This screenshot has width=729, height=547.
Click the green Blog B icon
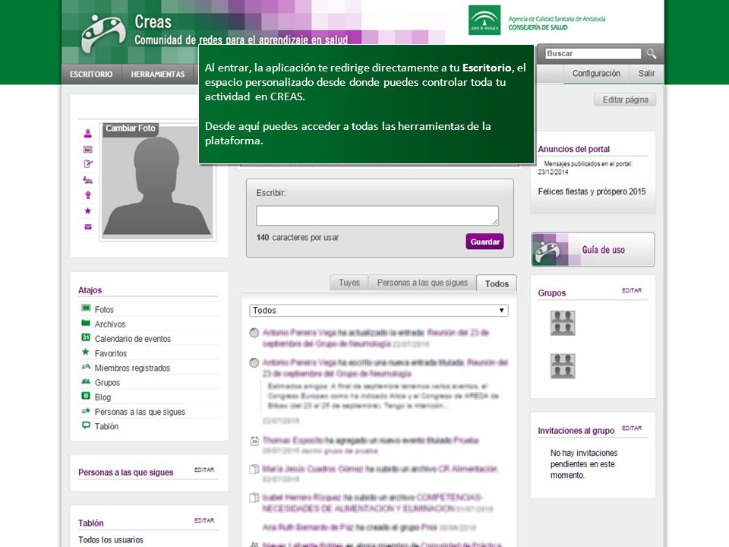click(x=86, y=396)
